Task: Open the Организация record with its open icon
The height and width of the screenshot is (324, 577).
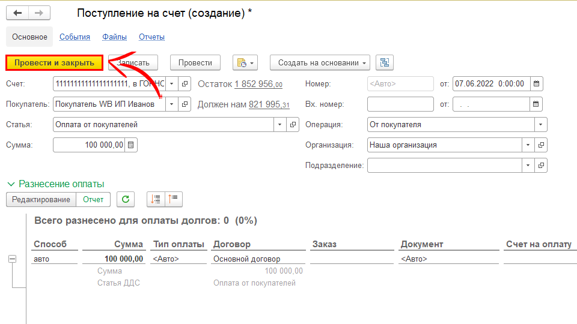Action: [541, 145]
